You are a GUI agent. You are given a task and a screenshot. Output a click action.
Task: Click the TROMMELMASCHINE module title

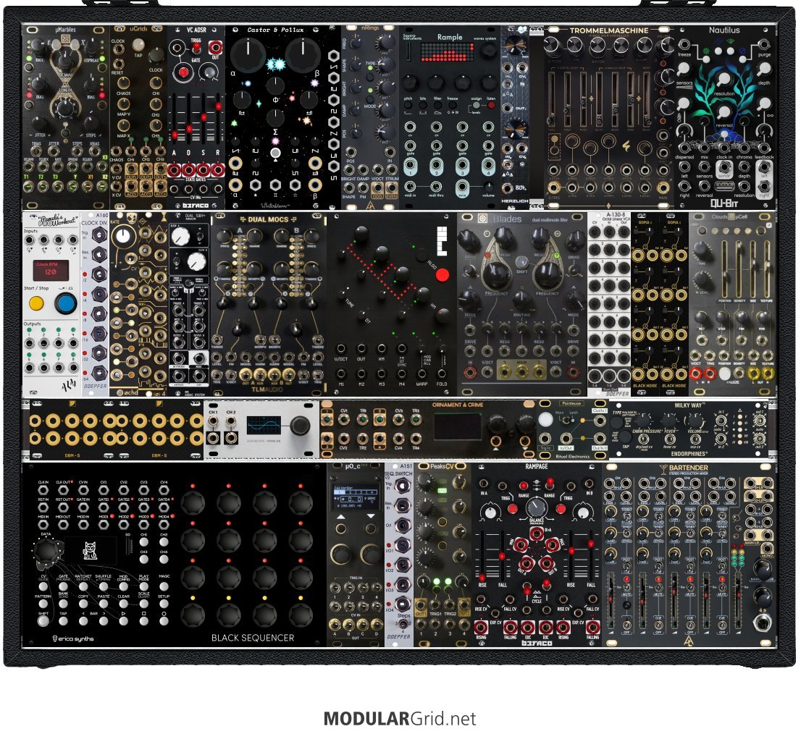609,30
